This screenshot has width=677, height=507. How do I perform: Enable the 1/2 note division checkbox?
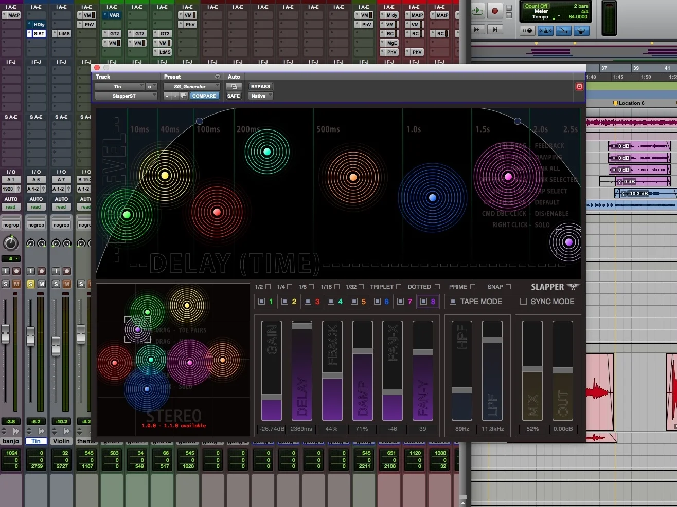[268, 287]
